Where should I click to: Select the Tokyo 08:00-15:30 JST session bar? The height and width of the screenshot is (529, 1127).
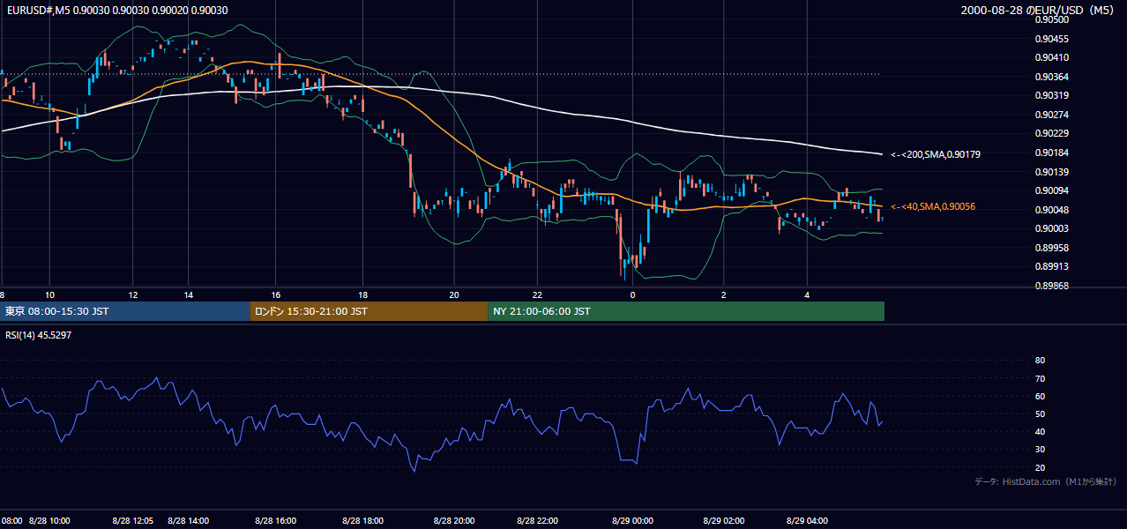(125, 311)
